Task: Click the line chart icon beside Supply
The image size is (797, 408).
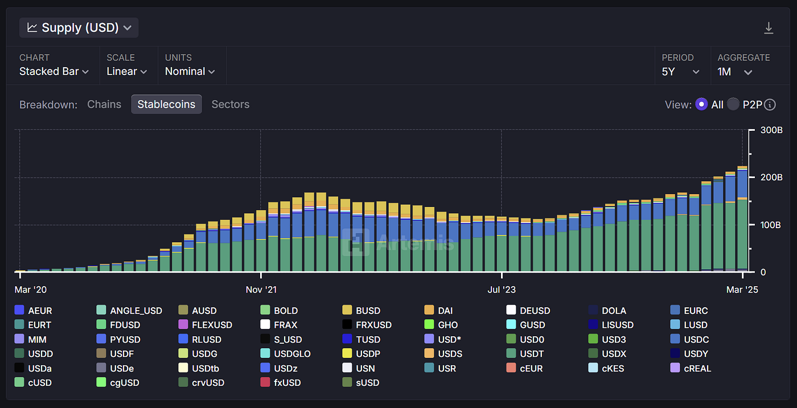Action: pyautogui.click(x=32, y=27)
